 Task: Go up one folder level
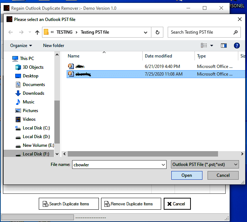tap(37, 33)
